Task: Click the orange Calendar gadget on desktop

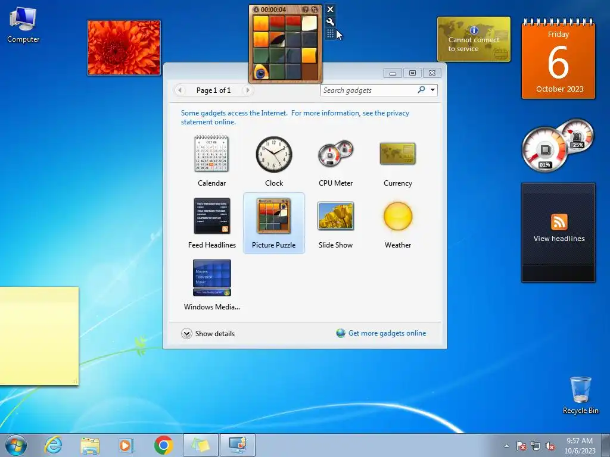Action: (x=558, y=58)
